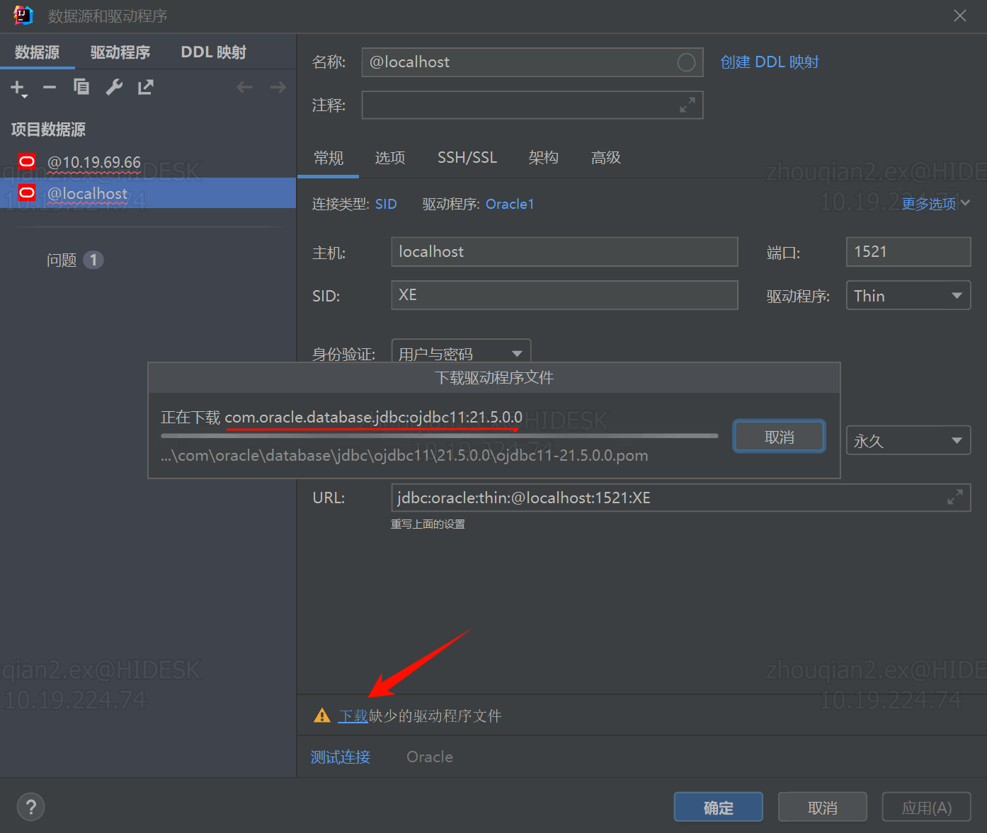Click the color circle in name field
The image size is (987, 833).
point(686,62)
